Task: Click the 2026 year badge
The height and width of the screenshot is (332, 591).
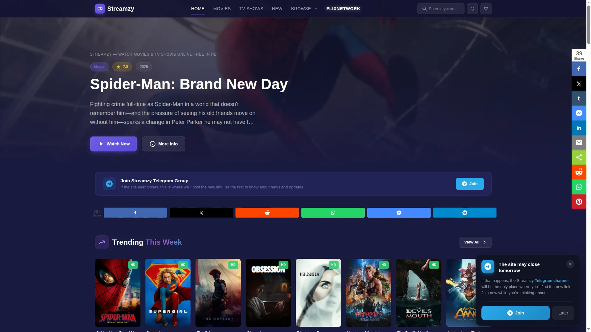Action: [x=144, y=67]
